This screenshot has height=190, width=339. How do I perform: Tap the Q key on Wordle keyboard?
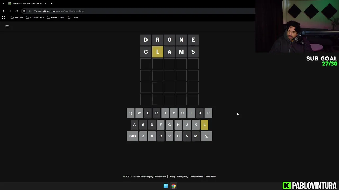[x=130, y=113]
